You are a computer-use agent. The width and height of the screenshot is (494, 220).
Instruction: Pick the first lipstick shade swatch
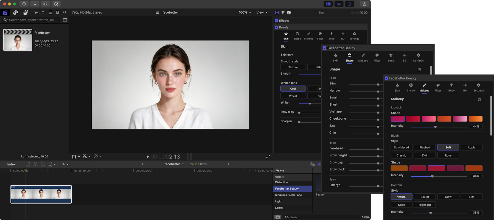(x=398, y=119)
